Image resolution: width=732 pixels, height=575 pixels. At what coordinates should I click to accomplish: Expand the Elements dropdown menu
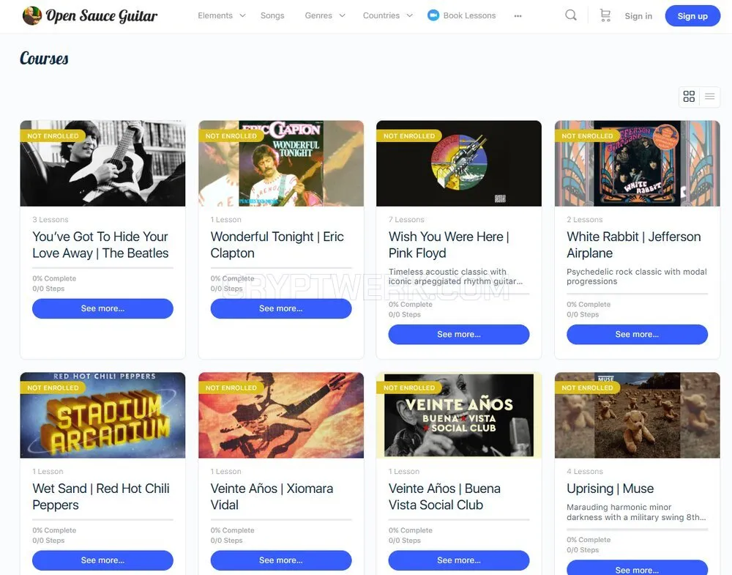tap(221, 15)
